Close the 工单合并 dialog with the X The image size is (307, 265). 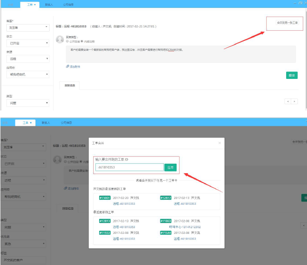pyautogui.click(x=220, y=143)
